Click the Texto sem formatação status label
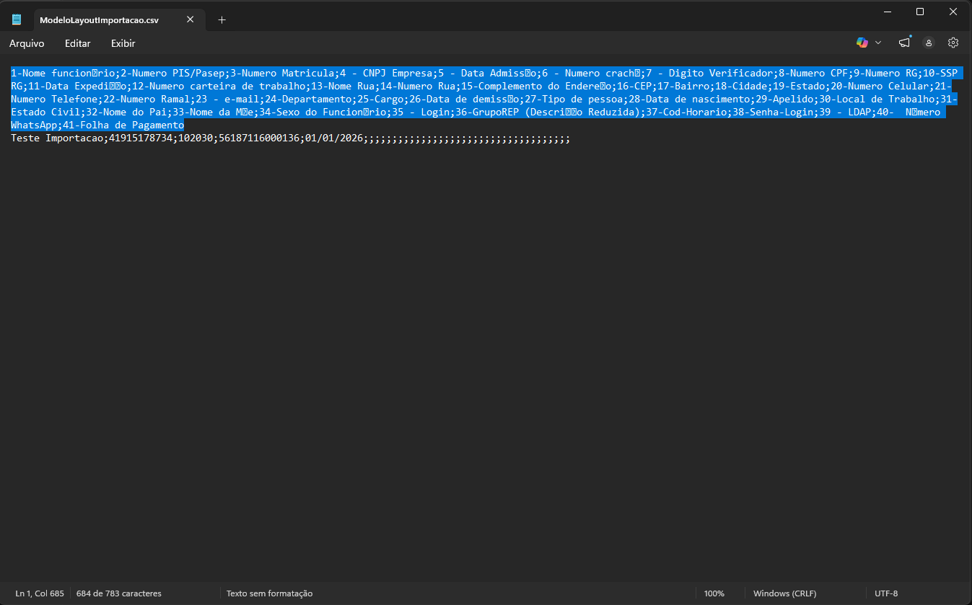Viewport: 972px width, 605px height. click(x=270, y=593)
